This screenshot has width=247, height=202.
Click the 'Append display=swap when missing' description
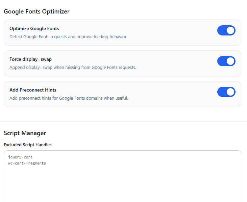click(73, 67)
